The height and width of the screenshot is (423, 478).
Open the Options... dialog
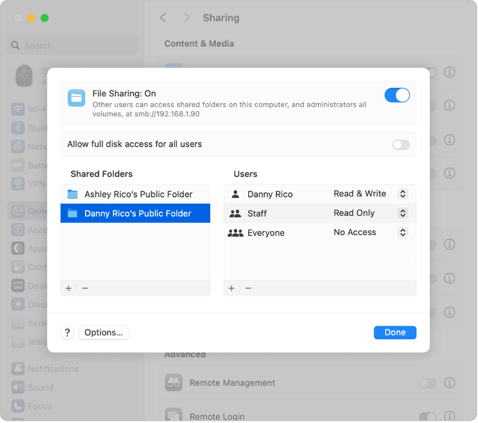coord(104,333)
